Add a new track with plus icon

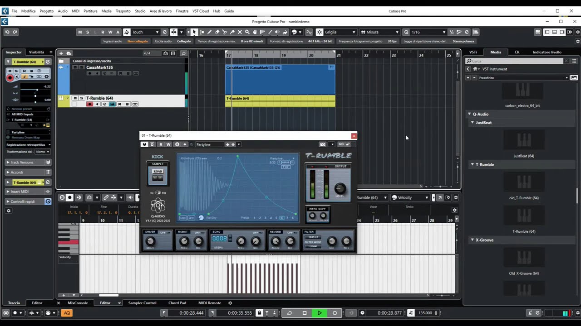61,53
